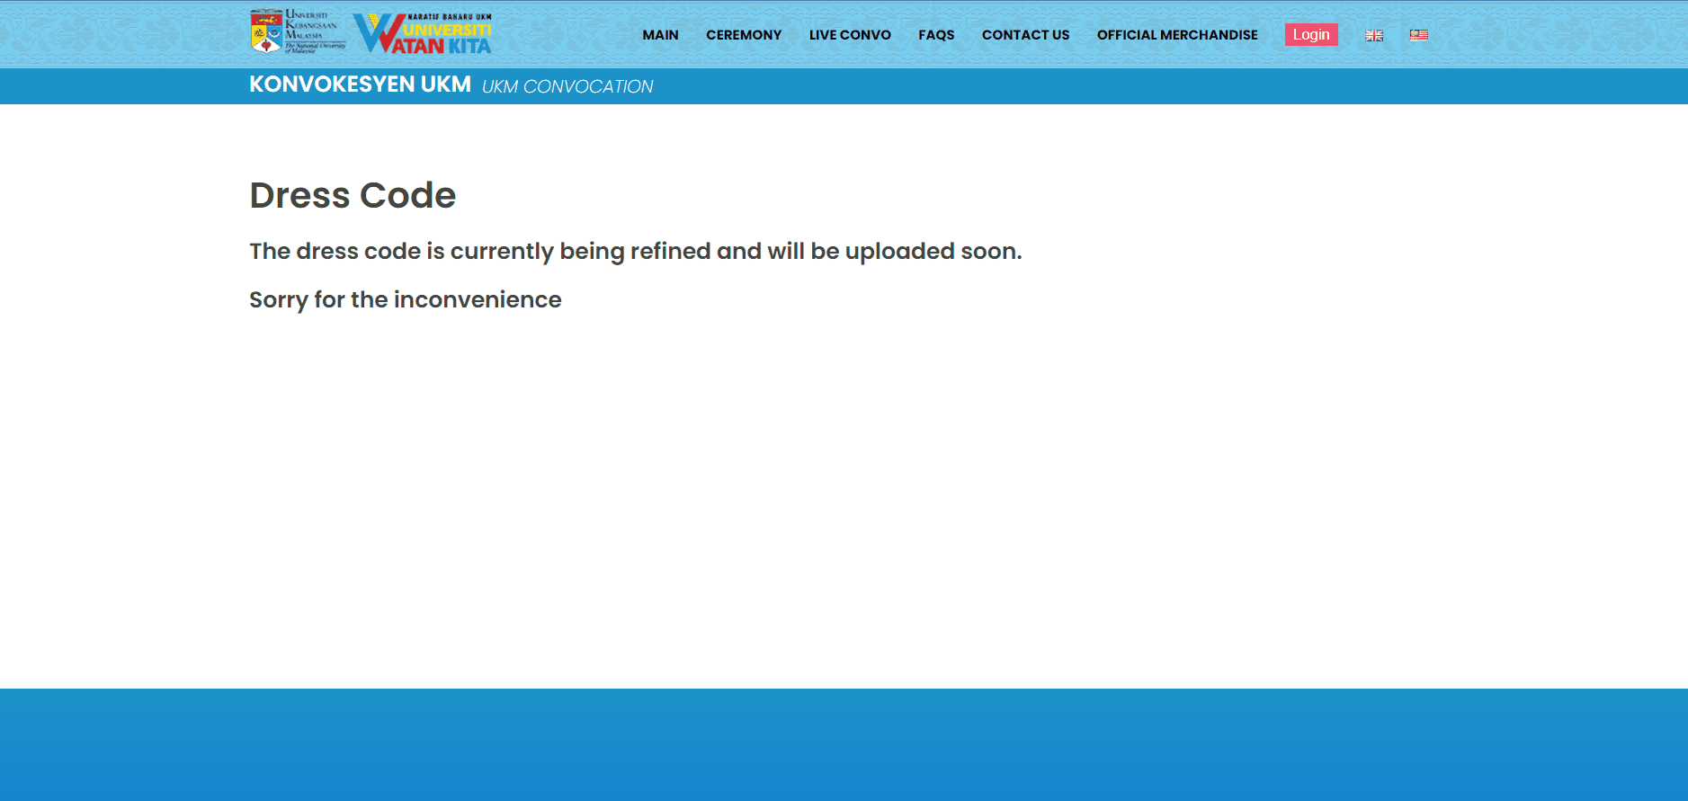The image size is (1688, 801).
Task: Switch language with the UK flag icon
Action: [x=1374, y=35]
